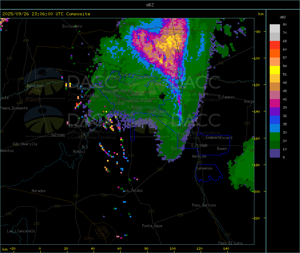The height and width of the screenshot is (253, 300).
Task: Click the Carmensa map label
Action: 204,168
